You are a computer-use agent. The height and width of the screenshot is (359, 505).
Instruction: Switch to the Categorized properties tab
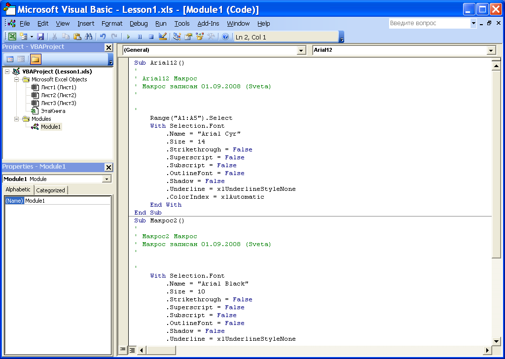(51, 190)
